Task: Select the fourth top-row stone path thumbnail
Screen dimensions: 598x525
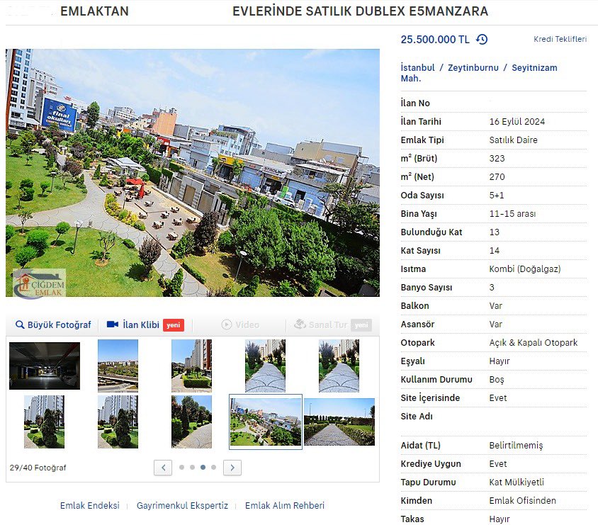Action: (x=265, y=366)
